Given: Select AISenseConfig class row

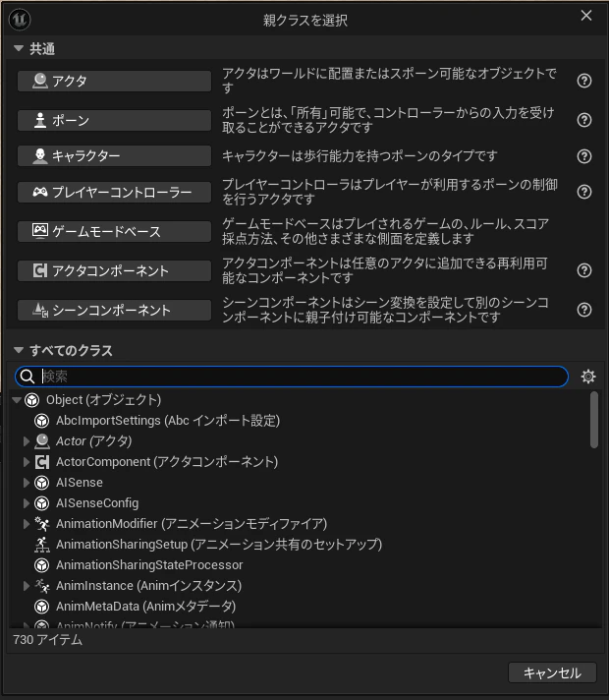Looking at the screenshot, I should [x=97, y=503].
